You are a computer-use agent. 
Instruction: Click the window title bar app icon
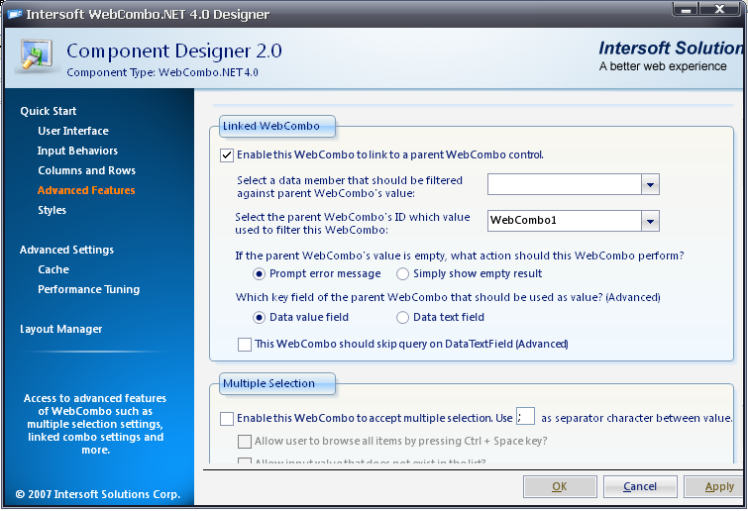point(14,14)
